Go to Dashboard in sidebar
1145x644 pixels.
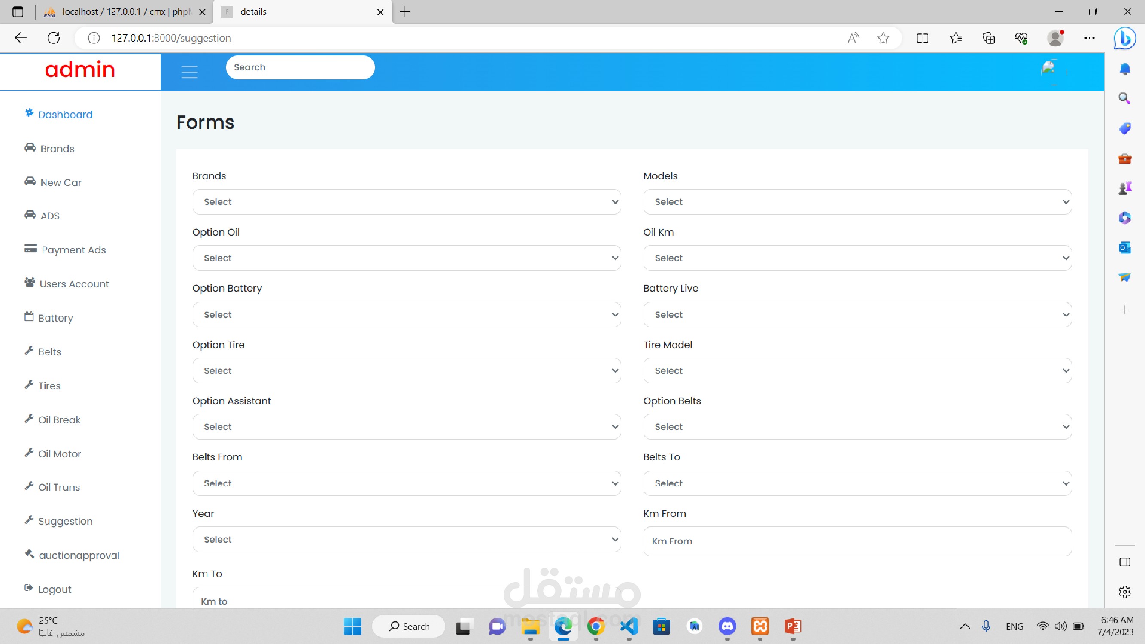(x=65, y=115)
